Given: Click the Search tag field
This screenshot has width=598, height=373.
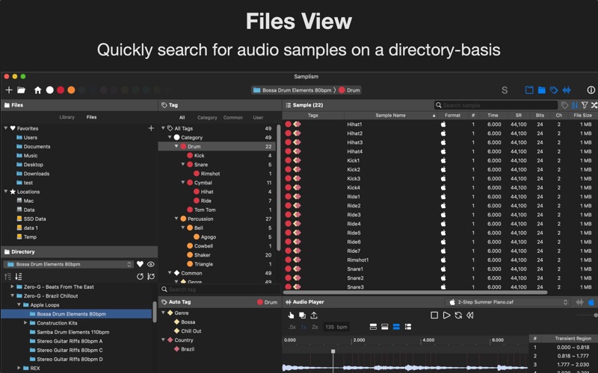Looking at the screenshot, I should 220,289.
